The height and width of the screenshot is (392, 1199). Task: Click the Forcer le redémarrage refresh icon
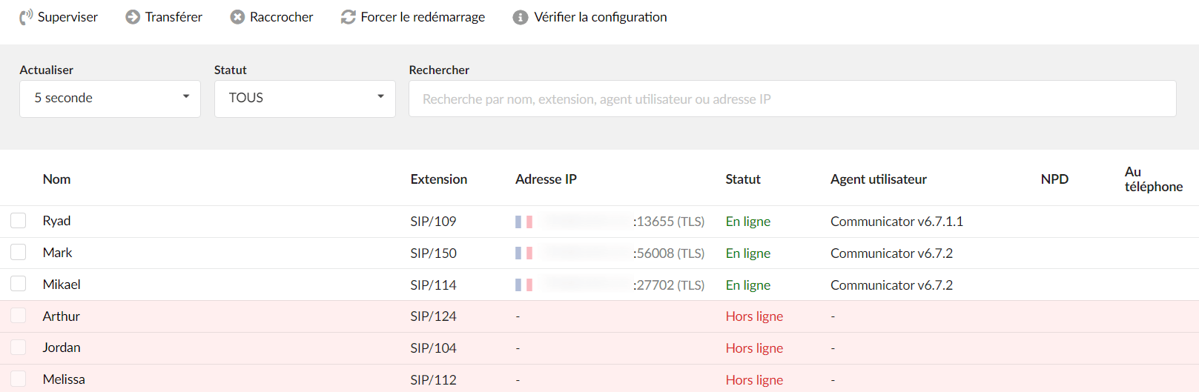click(348, 17)
